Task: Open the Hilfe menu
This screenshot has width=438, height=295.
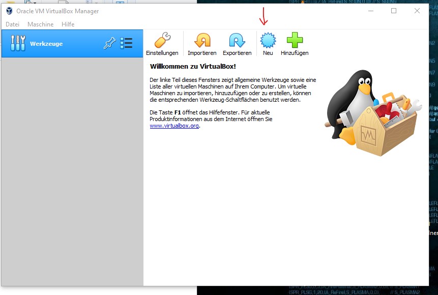Action: [x=68, y=24]
